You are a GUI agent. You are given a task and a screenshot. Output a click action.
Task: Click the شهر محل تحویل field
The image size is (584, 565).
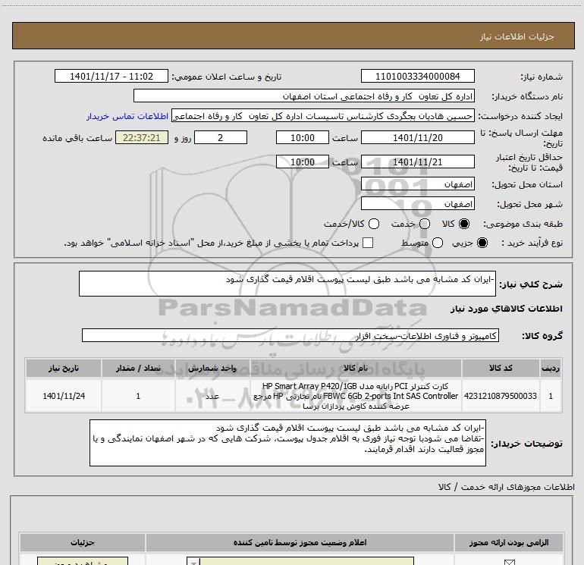[417, 204]
